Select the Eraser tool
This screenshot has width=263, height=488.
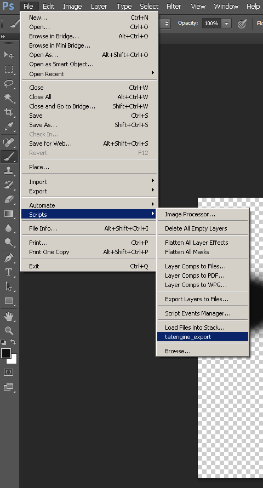click(9, 199)
